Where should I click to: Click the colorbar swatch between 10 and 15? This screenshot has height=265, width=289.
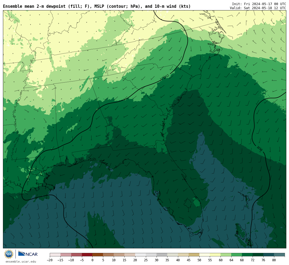(x=119, y=255)
